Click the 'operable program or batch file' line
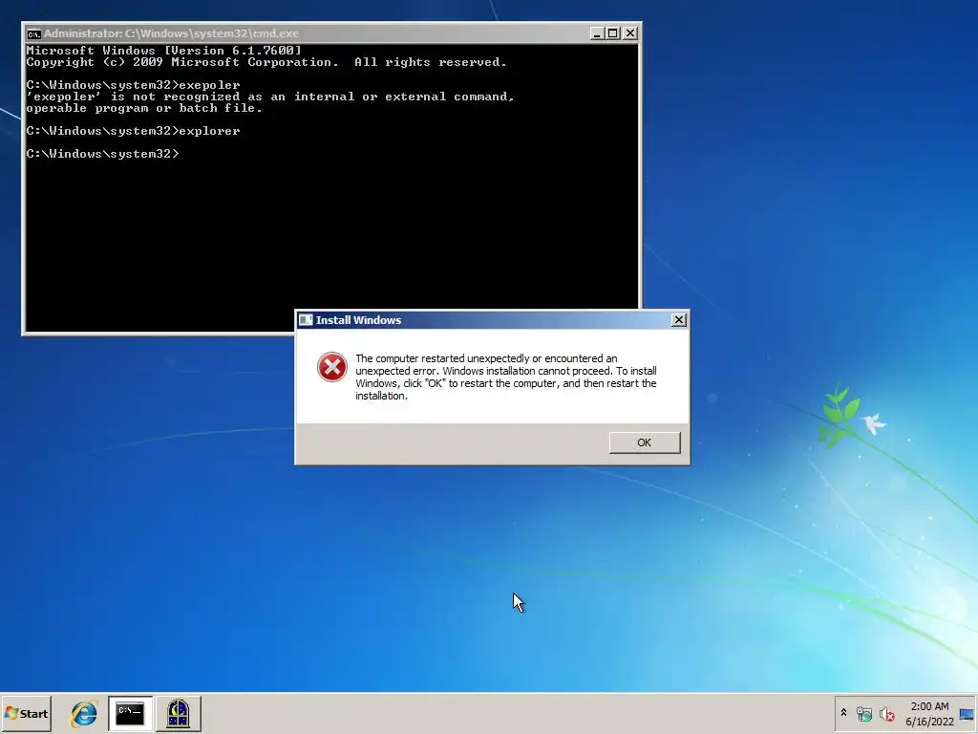 coord(144,108)
